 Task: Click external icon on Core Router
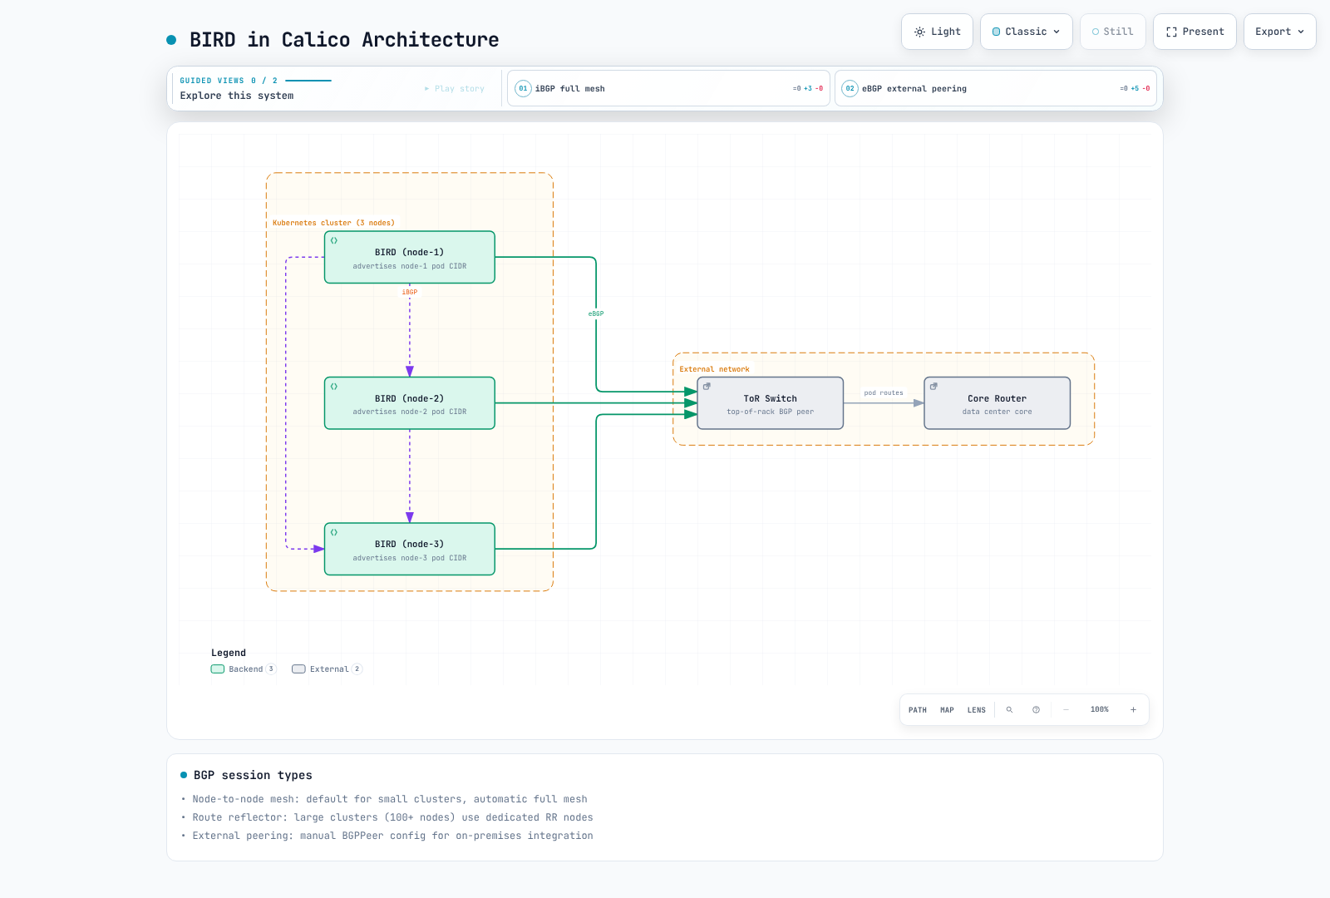(933, 387)
